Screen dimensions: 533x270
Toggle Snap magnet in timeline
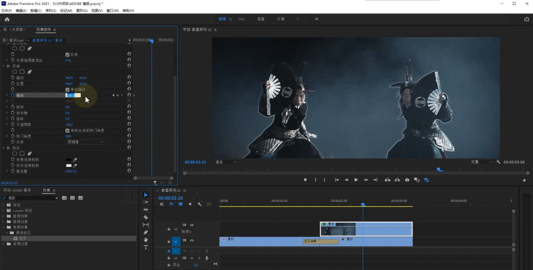171,204
